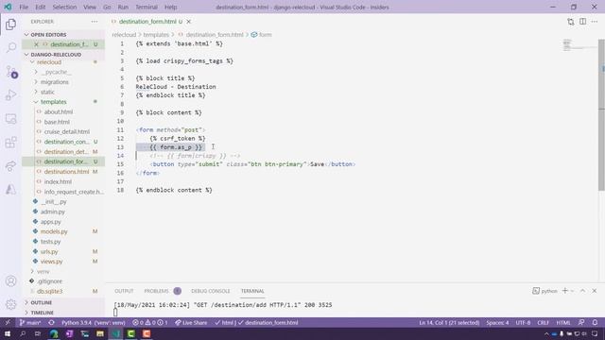Open errors and warnings status item
The height and width of the screenshot is (340, 605).
[149, 322]
